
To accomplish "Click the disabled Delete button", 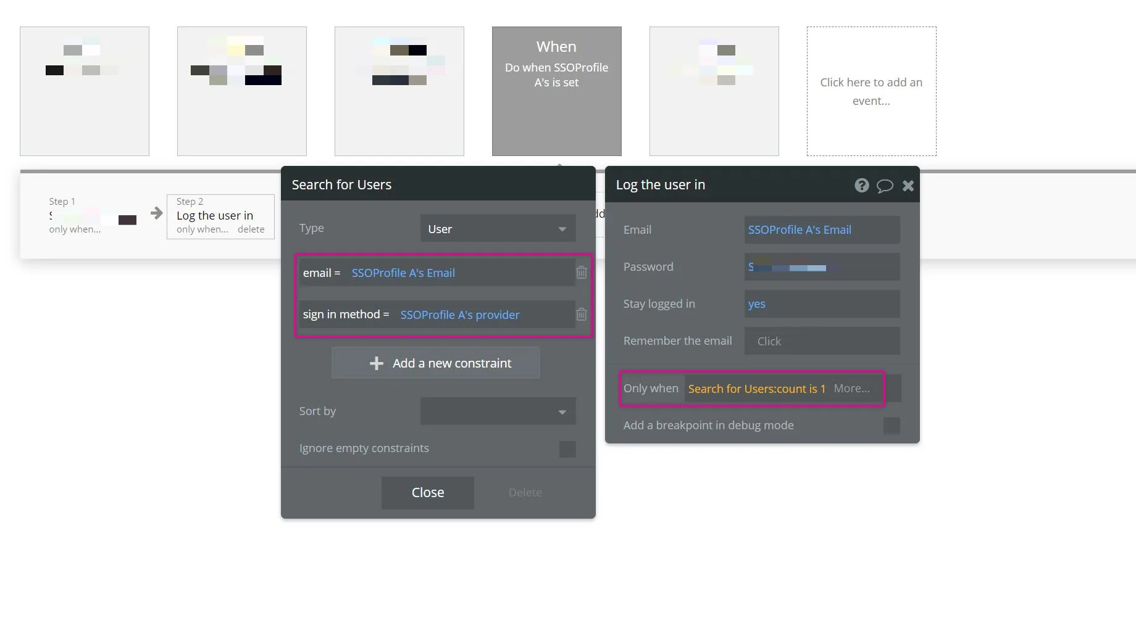I will point(525,493).
